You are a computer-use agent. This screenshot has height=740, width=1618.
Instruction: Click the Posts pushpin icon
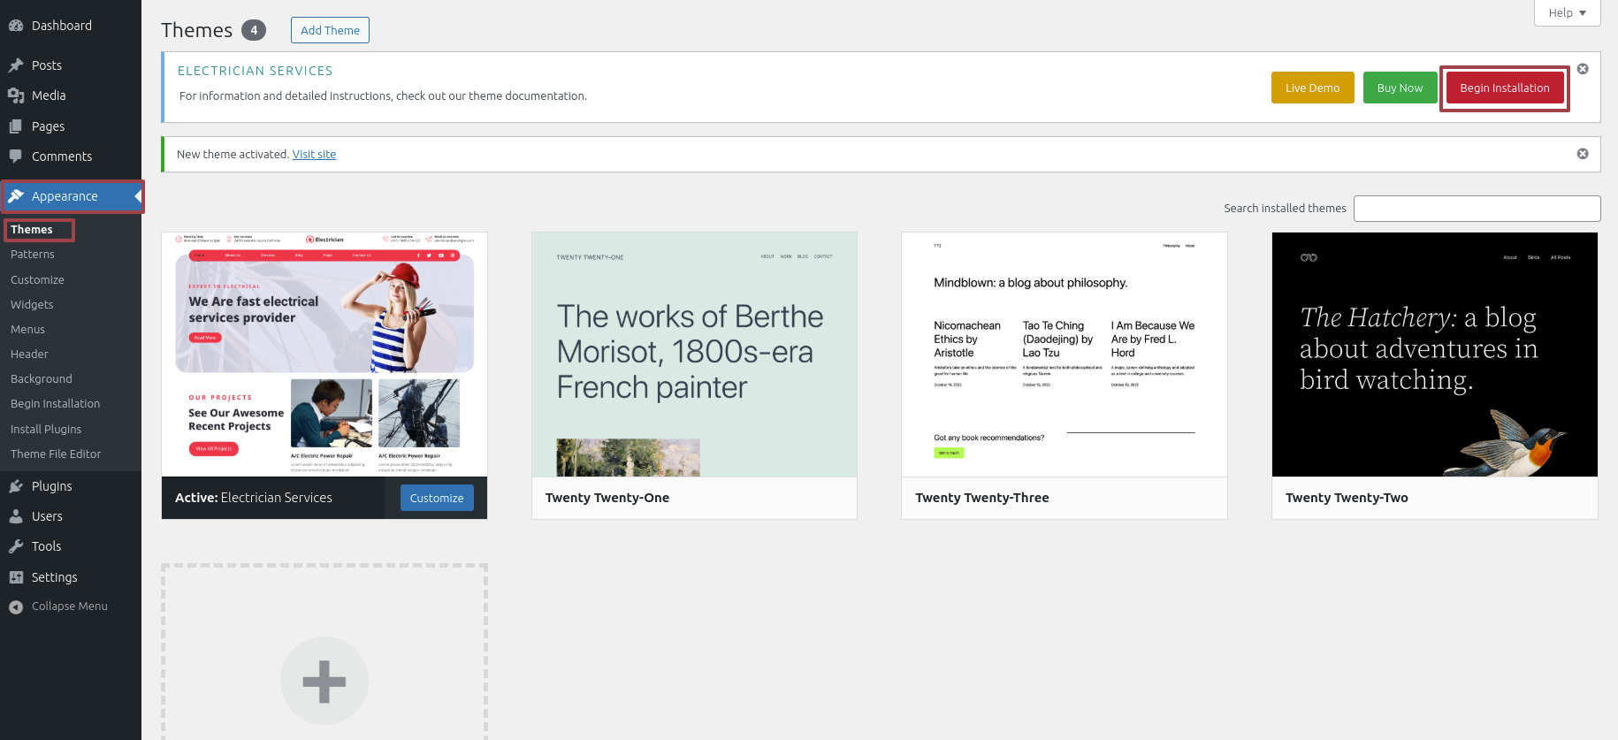[x=16, y=65]
